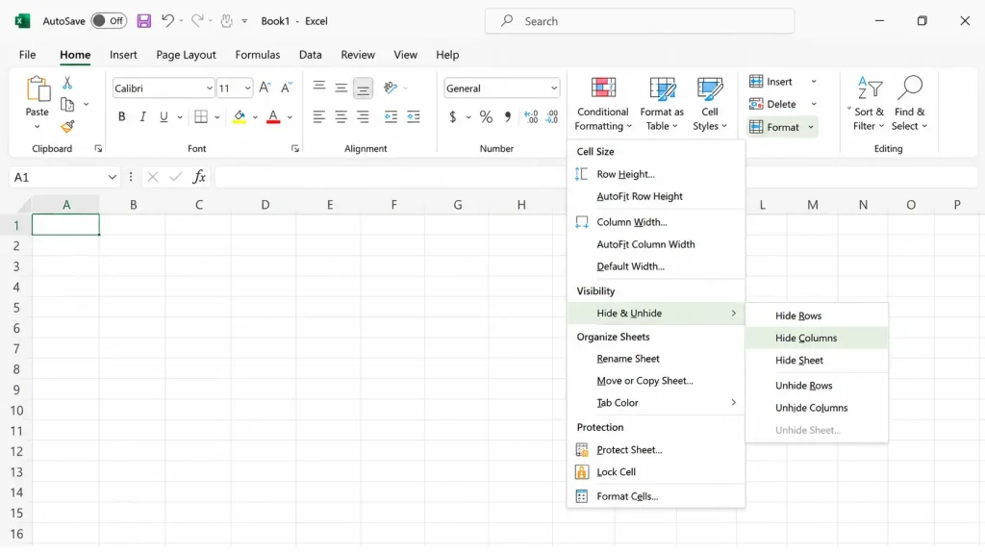This screenshot has width=985, height=554.
Task: Open Format Cells dialog entry
Action: (656, 496)
